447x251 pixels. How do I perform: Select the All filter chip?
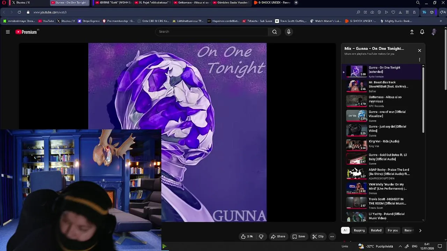coord(345,230)
